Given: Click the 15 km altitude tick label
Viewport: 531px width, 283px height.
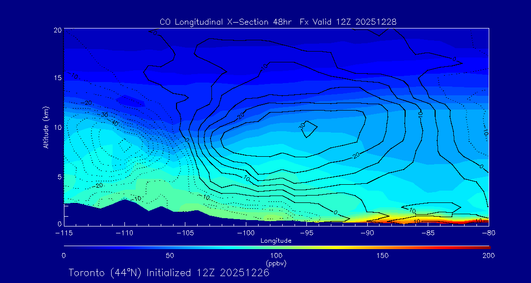Looking at the screenshot, I should point(58,78).
